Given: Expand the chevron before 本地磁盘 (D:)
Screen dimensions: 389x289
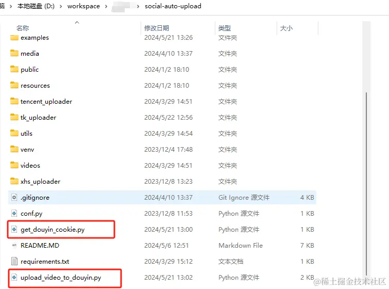Looking at the screenshot, I should [x=11, y=7].
